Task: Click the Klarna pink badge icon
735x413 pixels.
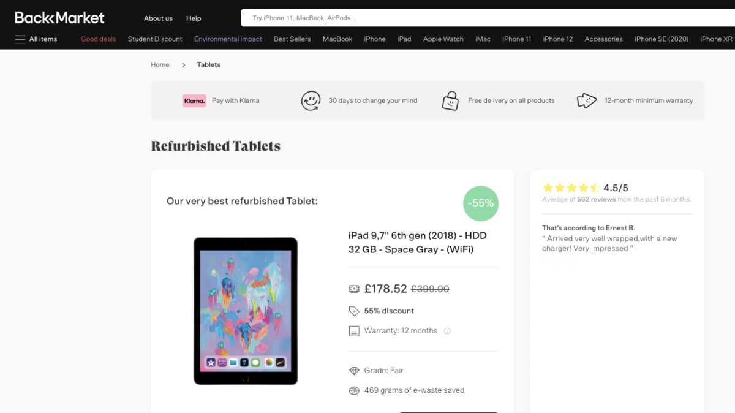Action: pyautogui.click(x=194, y=100)
